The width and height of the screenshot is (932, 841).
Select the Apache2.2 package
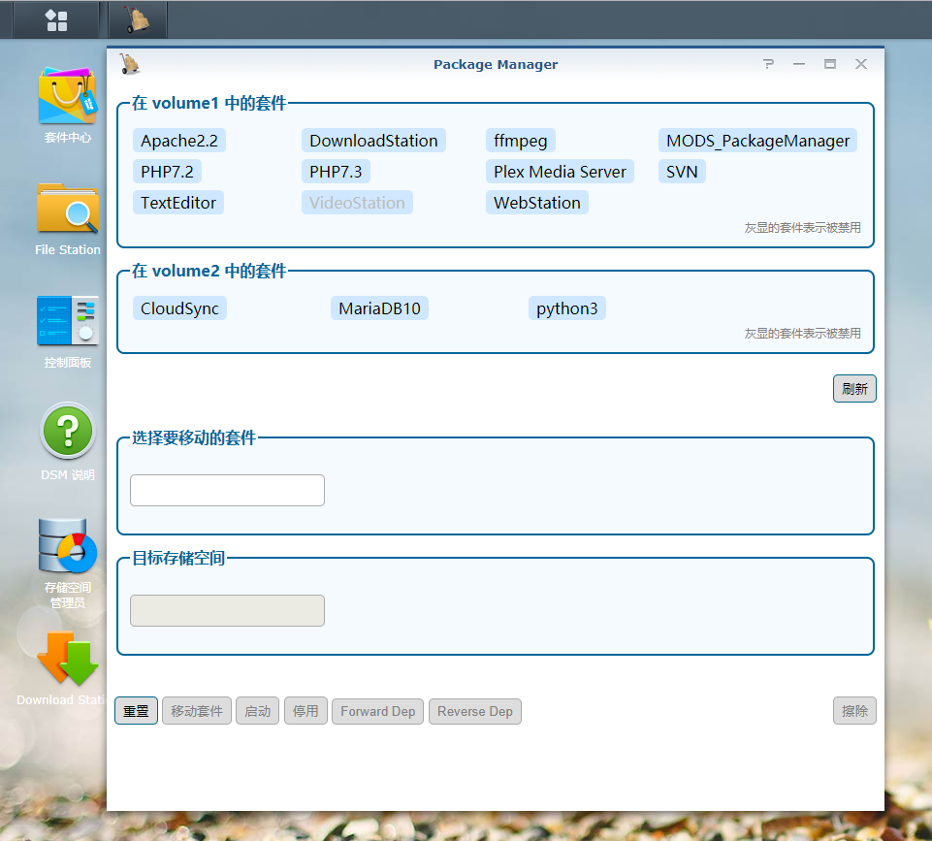tap(178, 141)
